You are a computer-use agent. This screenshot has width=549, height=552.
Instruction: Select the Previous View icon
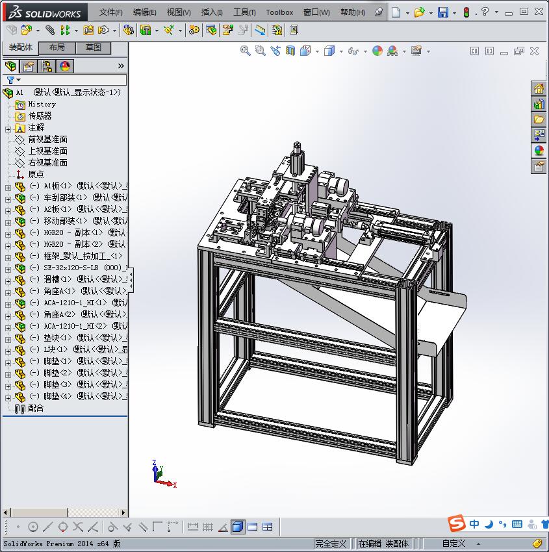click(275, 51)
